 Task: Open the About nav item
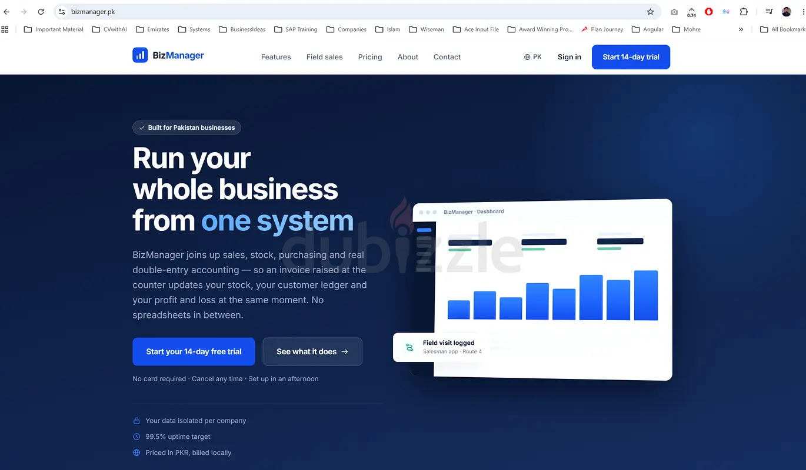(x=408, y=57)
